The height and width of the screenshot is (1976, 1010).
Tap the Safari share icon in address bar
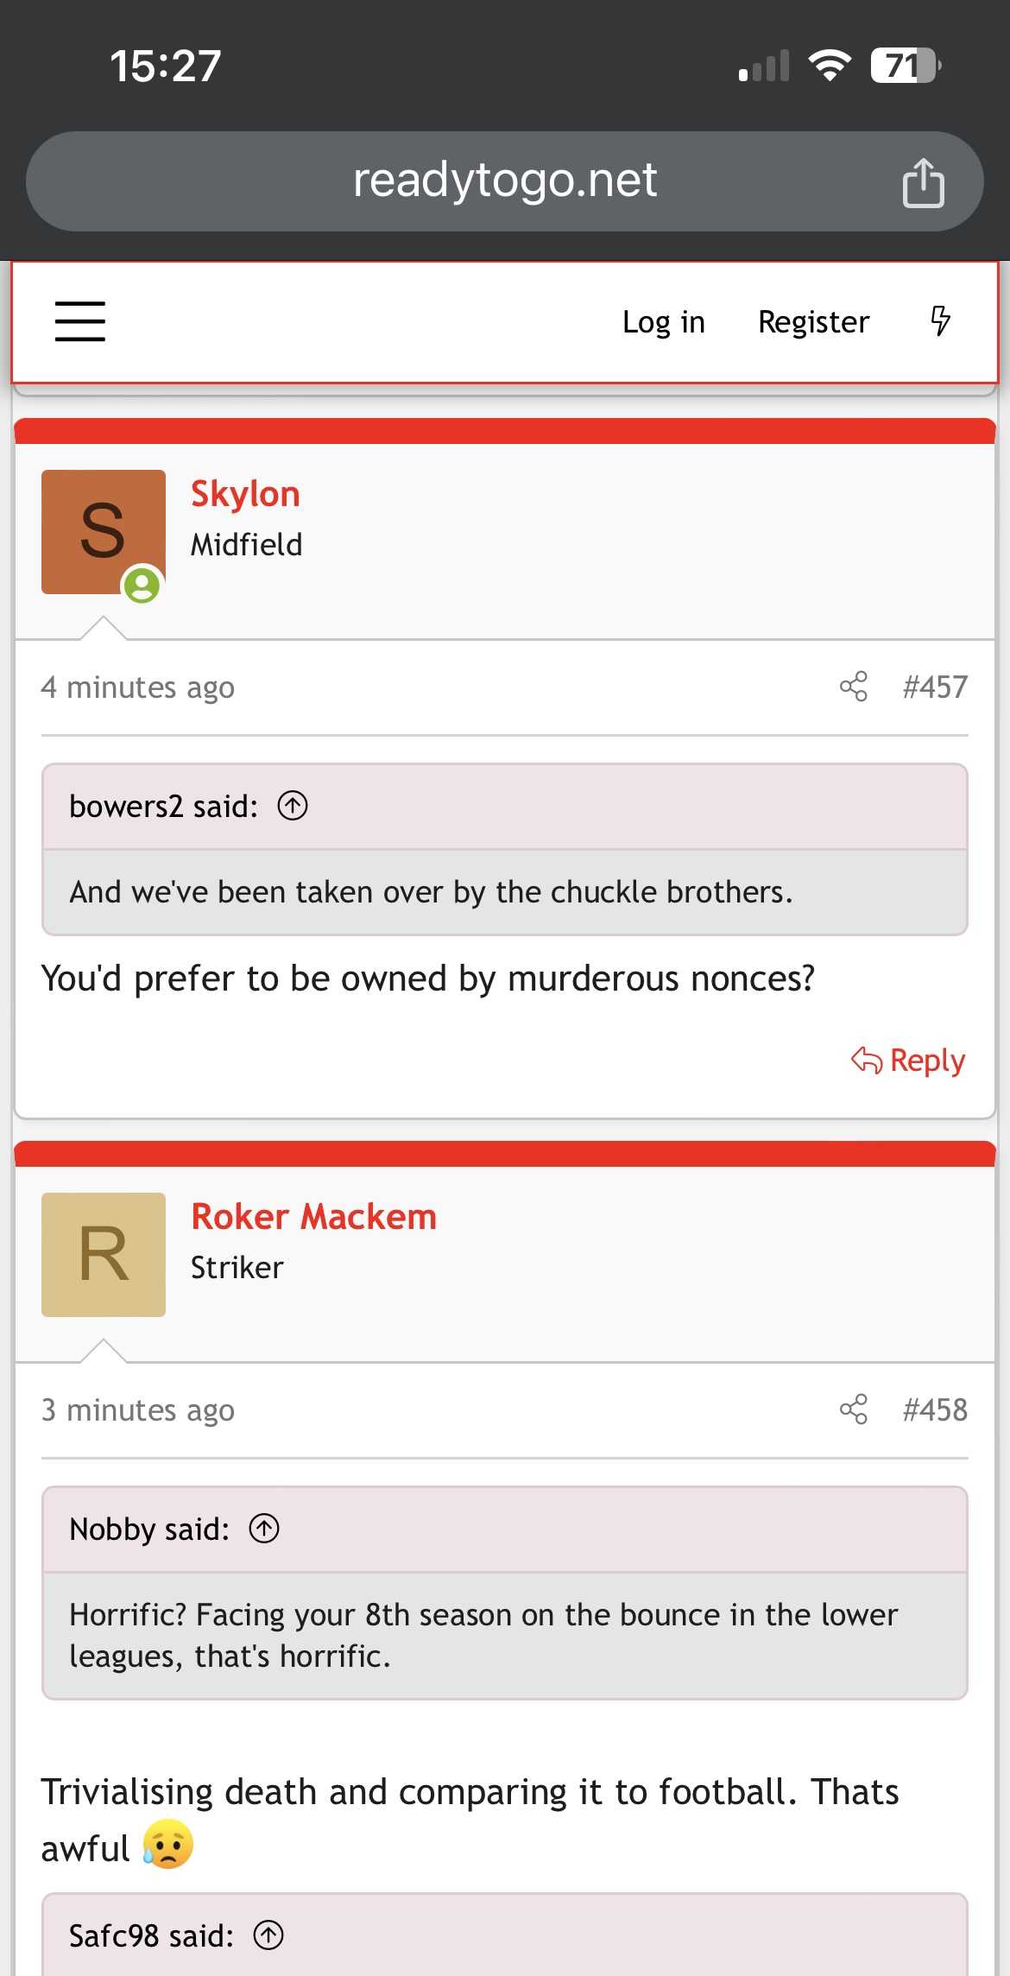(x=923, y=182)
